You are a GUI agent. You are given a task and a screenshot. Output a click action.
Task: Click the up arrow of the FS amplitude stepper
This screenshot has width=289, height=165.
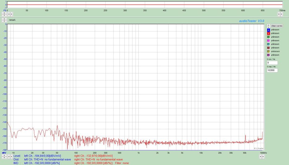pyautogui.click(x=4, y=13)
